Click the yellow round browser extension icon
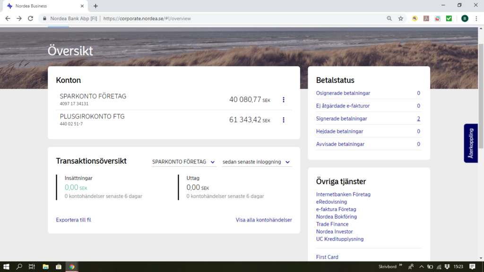This screenshot has width=484, height=272. pos(415,18)
